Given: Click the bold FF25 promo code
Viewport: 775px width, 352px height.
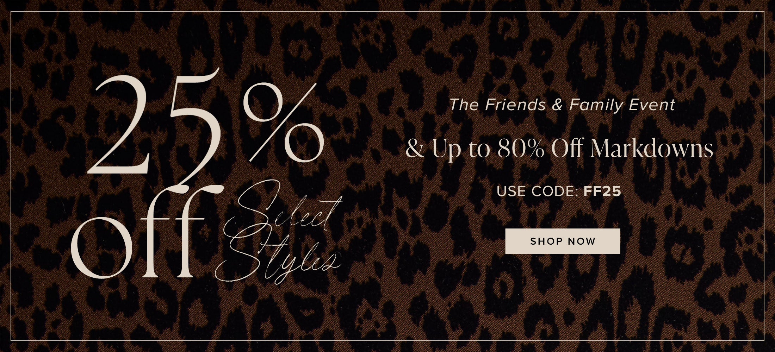Looking at the screenshot, I should pos(602,191).
